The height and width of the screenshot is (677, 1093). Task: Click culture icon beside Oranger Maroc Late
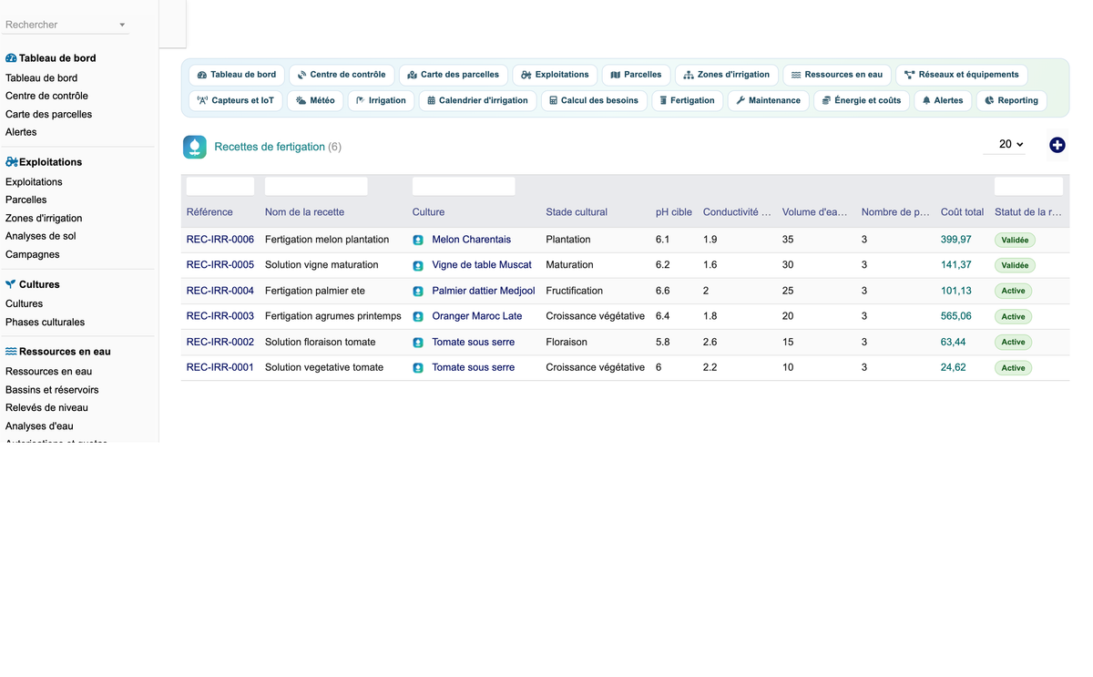[x=418, y=316]
